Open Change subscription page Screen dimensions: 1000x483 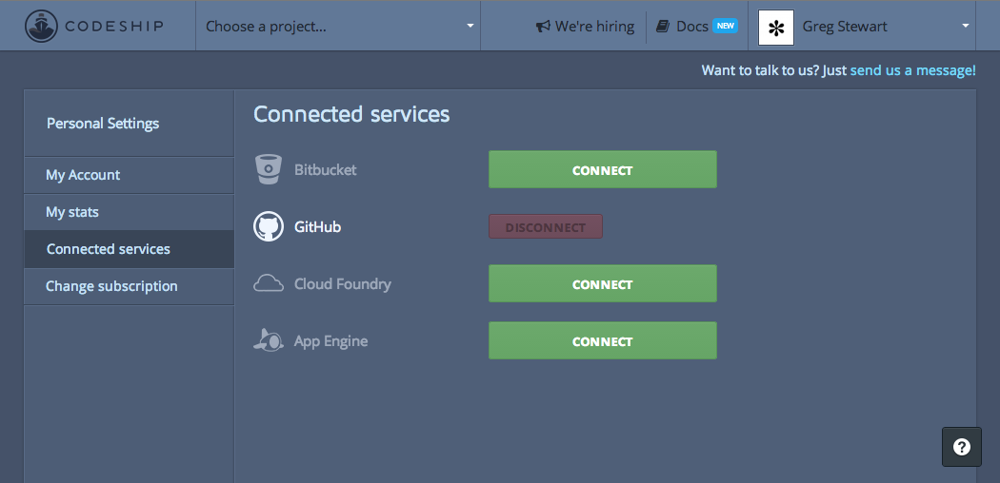130,286
